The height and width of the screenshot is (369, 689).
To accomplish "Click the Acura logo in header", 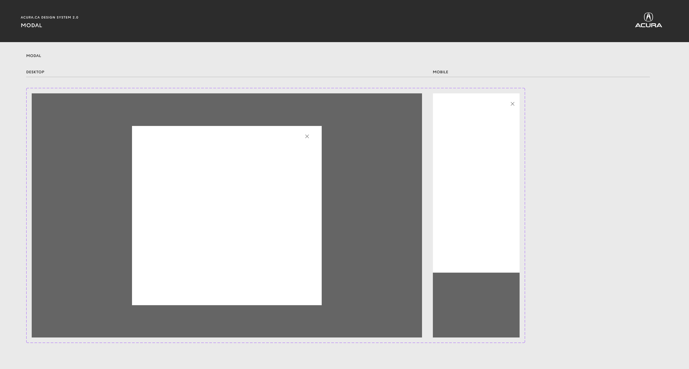I will click(x=648, y=20).
